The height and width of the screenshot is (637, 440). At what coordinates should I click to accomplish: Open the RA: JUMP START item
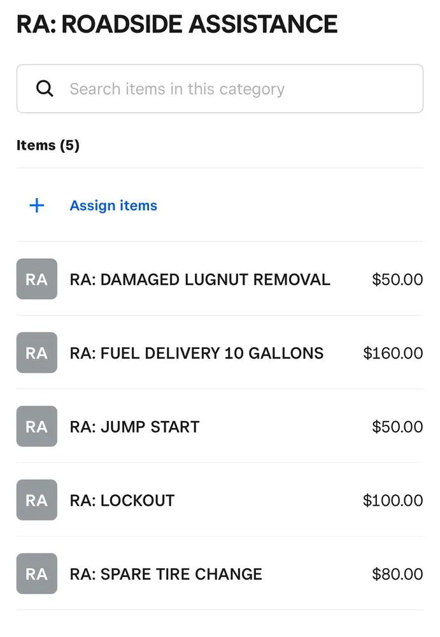click(x=134, y=426)
